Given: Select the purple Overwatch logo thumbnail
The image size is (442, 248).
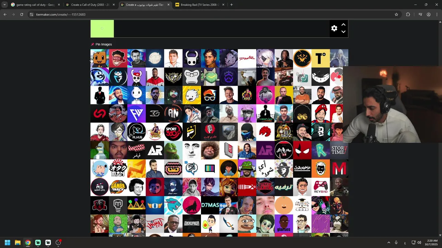Looking at the screenshot, I should (229, 76).
